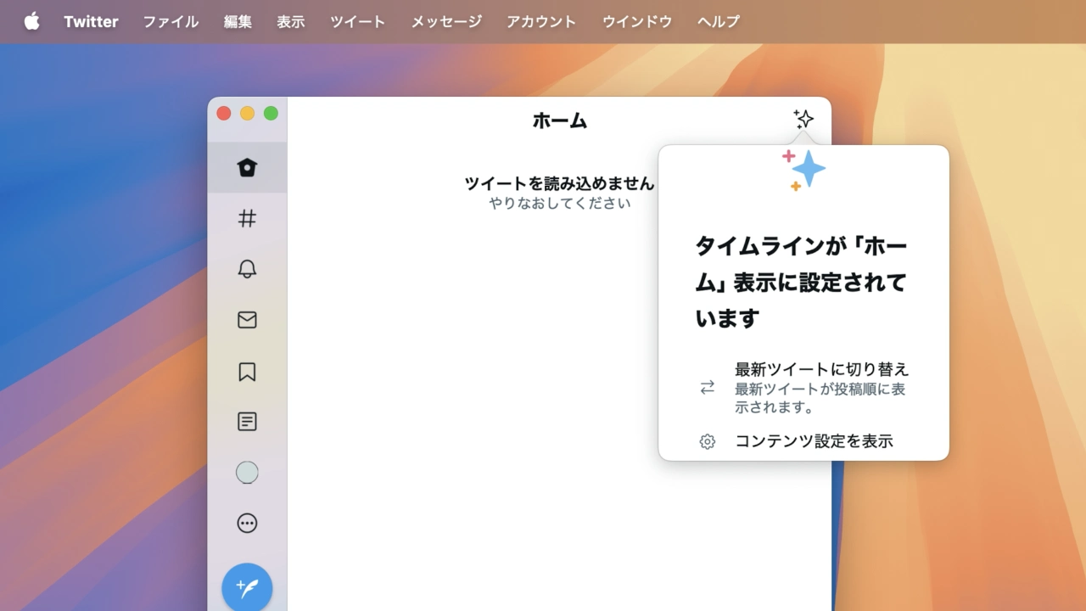
Task: Open the Home timeline in sidebar
Action: click(x=247, y=167)
